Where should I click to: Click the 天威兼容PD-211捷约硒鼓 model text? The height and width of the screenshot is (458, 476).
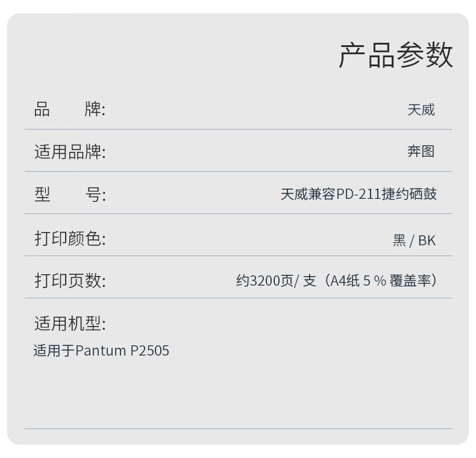coord(359,194)
